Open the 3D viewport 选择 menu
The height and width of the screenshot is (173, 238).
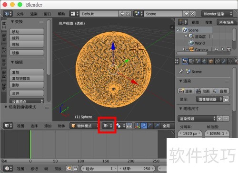[x=34, y=126]
